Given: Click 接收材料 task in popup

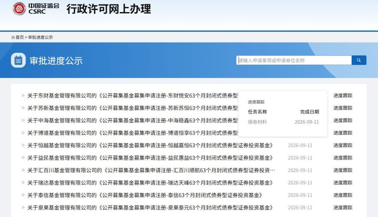Looking at the screenshot, I should coord(257,122).
